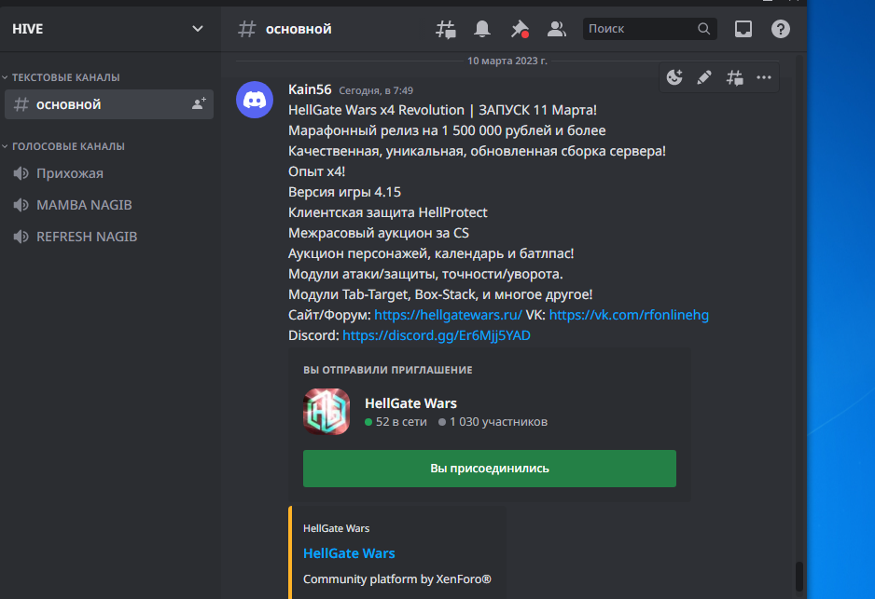The image size is (875, 599).
Task: Click the hash icon beside основной in header
Action: tap(246, 29)
